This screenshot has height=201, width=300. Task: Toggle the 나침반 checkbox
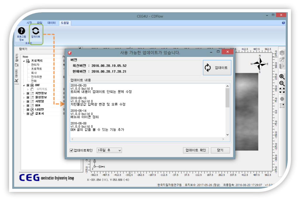[x=28, y=110]
